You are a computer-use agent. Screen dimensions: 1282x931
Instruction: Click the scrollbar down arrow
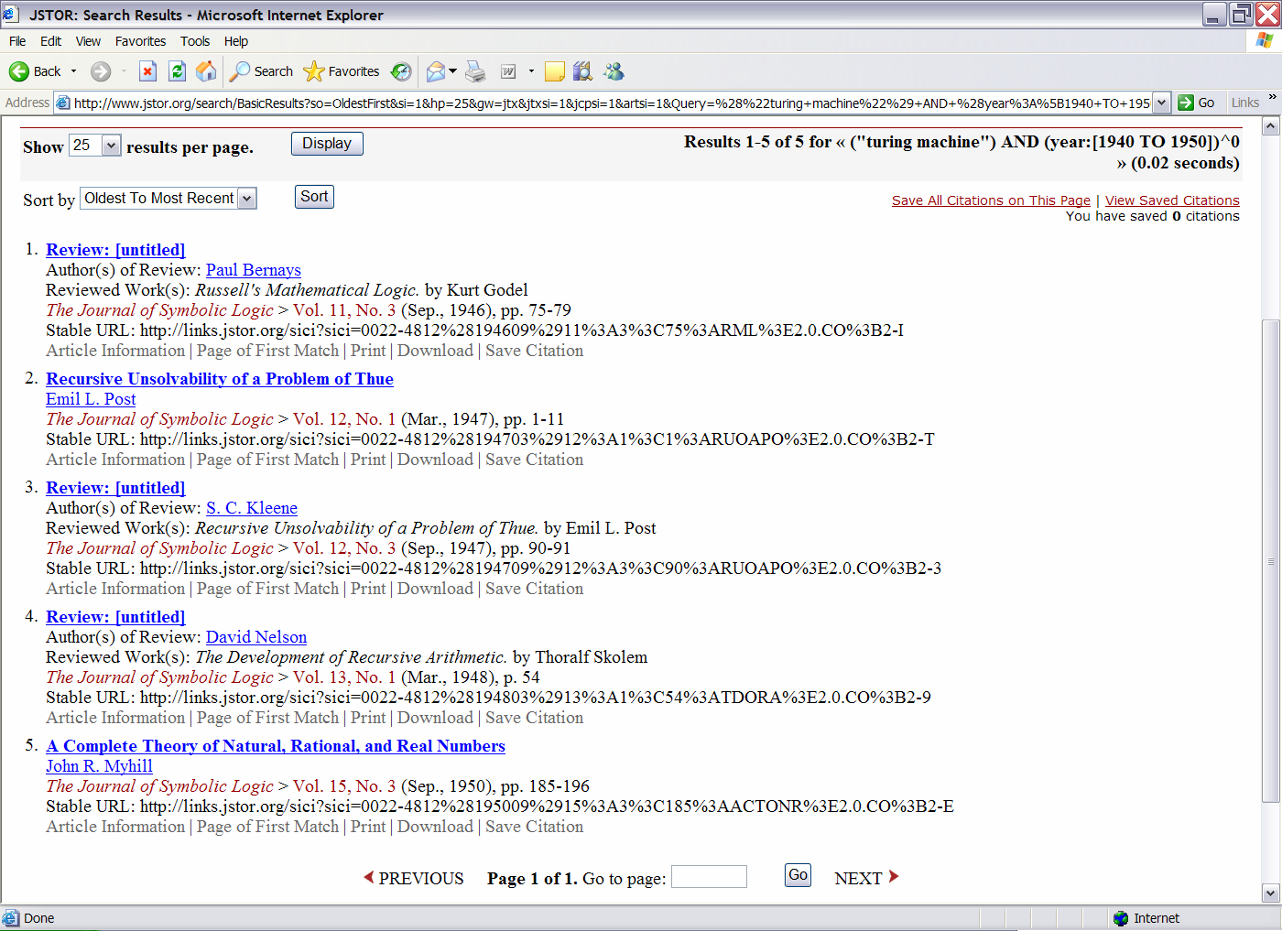[x=1270, y=893]
